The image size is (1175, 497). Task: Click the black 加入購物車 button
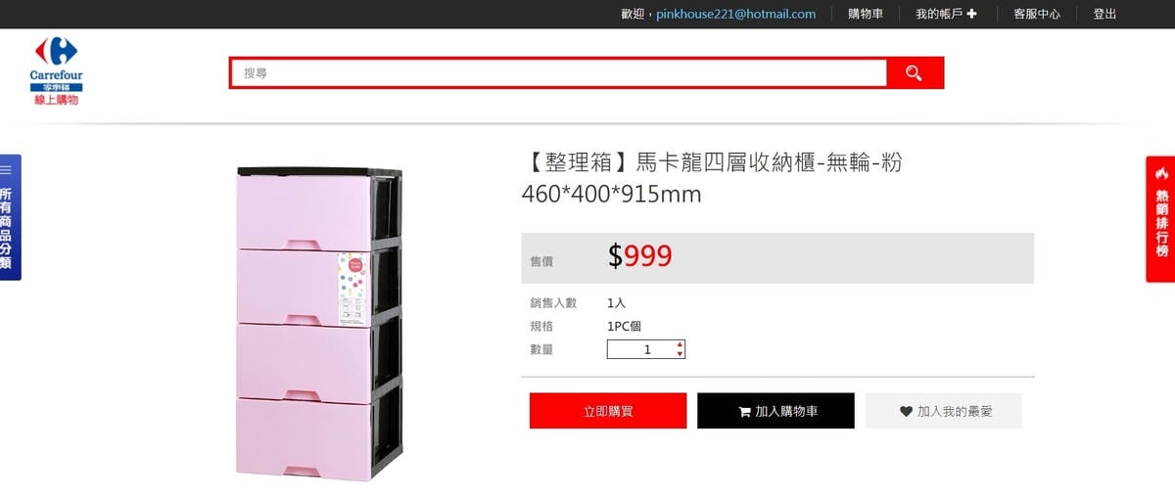[x=775, y=411]
